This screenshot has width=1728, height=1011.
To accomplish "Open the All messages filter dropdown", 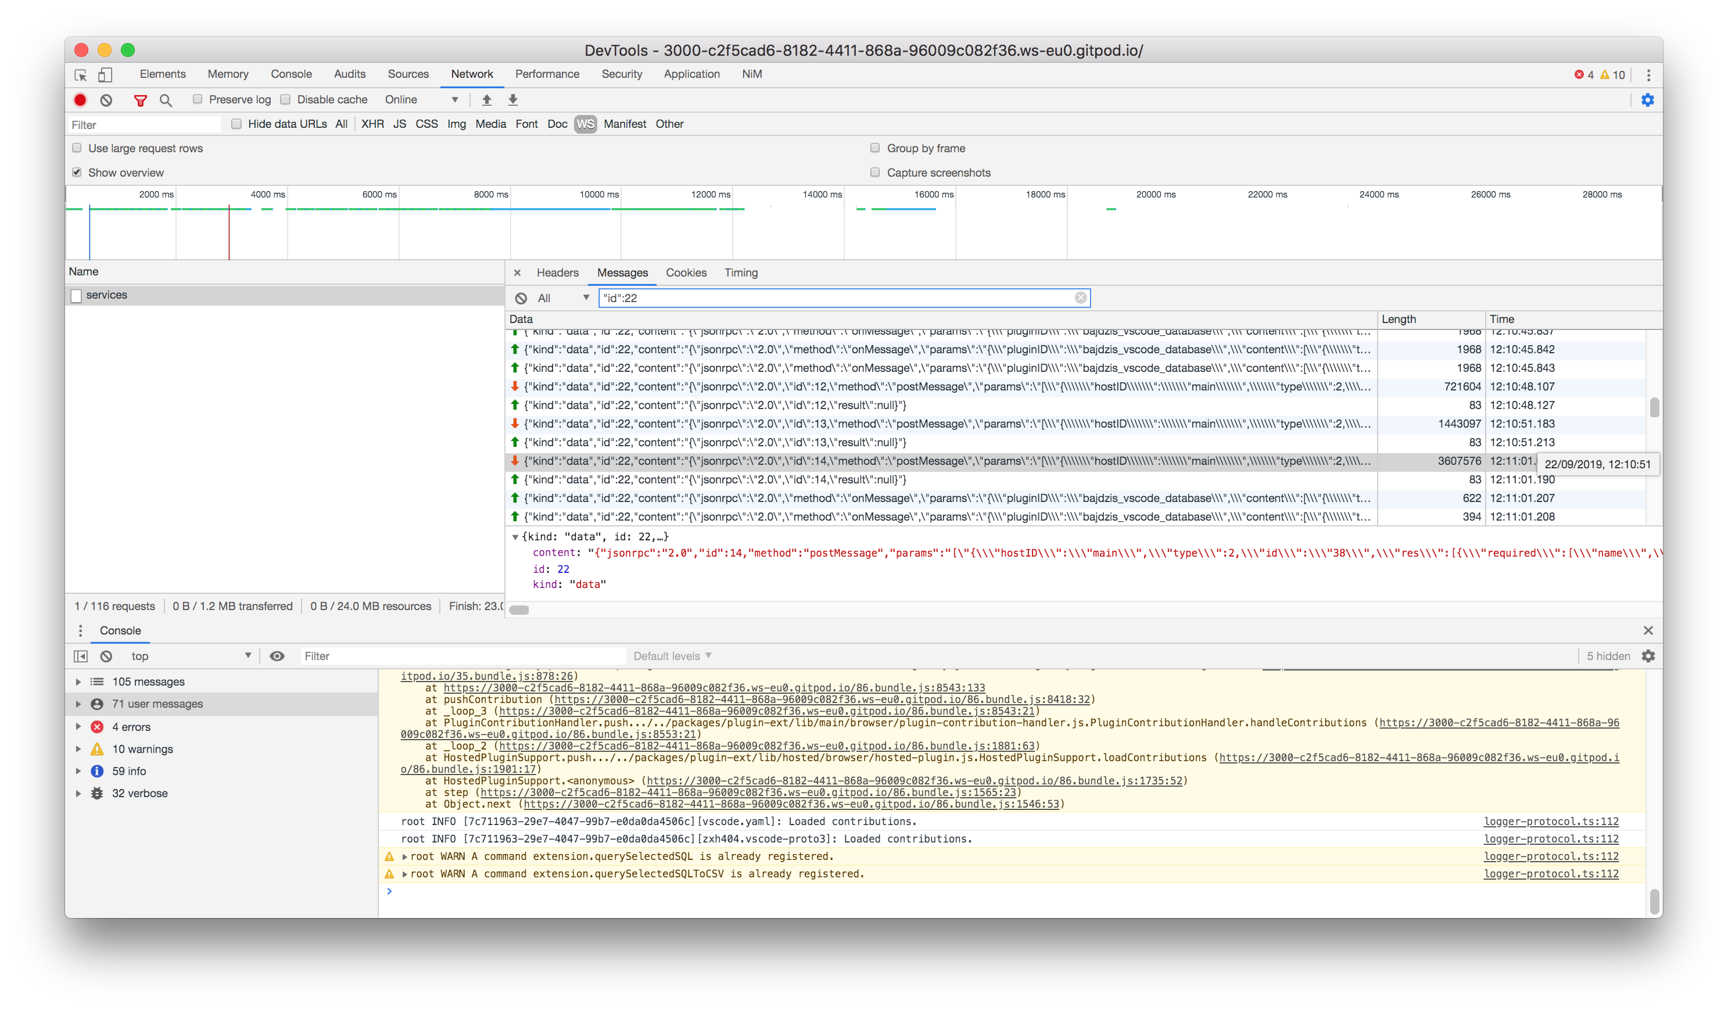I will coord(564,297).
